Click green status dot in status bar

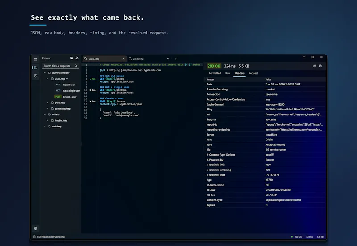pyautogui.click(x=292, y=237)
